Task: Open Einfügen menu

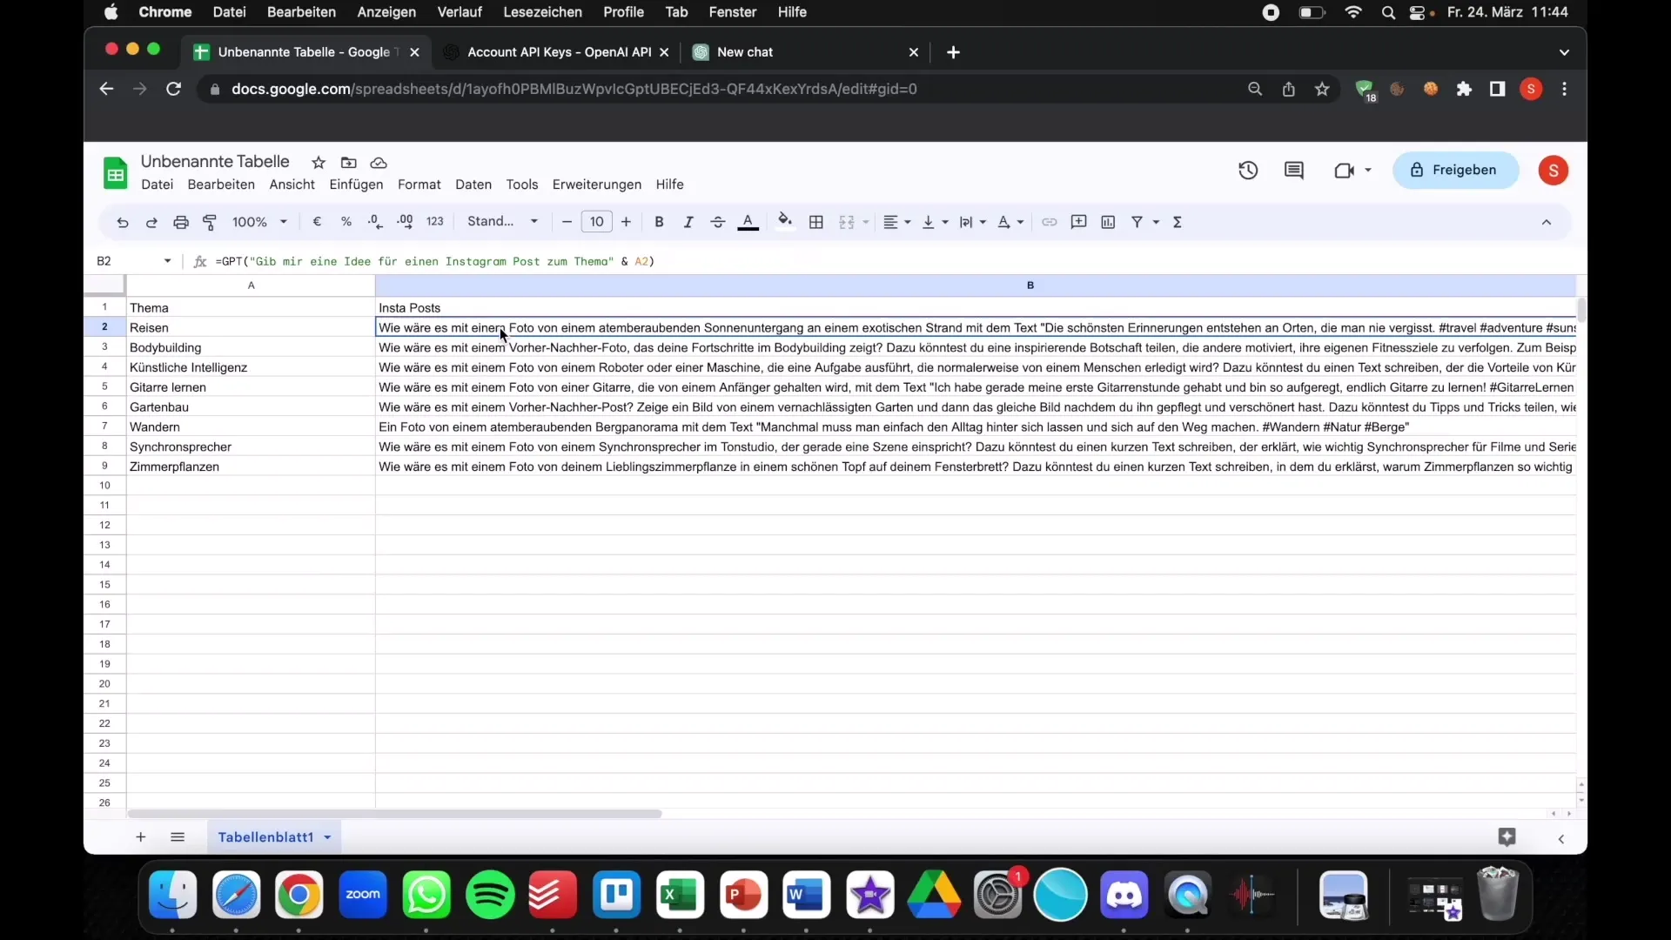Action: 356,185
